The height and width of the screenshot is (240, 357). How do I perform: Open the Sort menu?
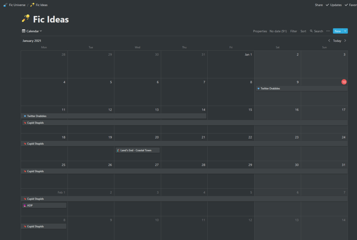[x=303, y=31]
